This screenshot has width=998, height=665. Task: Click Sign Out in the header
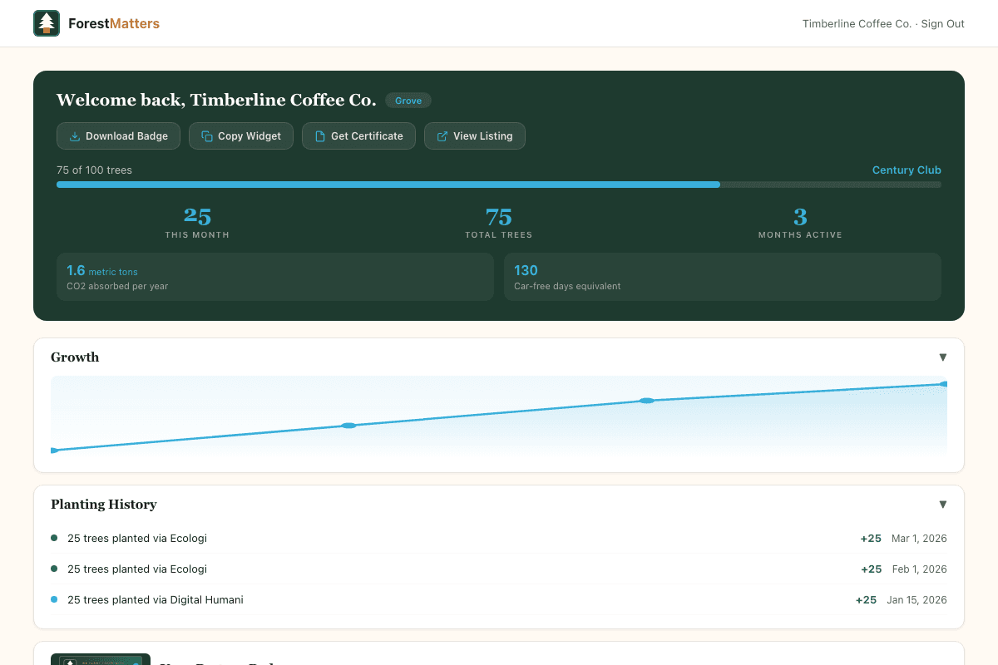click(942, 23)
